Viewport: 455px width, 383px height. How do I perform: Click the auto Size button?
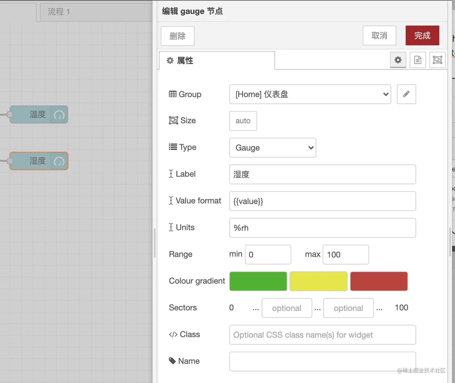click(243, 121)
